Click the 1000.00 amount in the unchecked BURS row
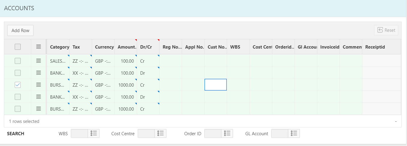 [126, 109]
